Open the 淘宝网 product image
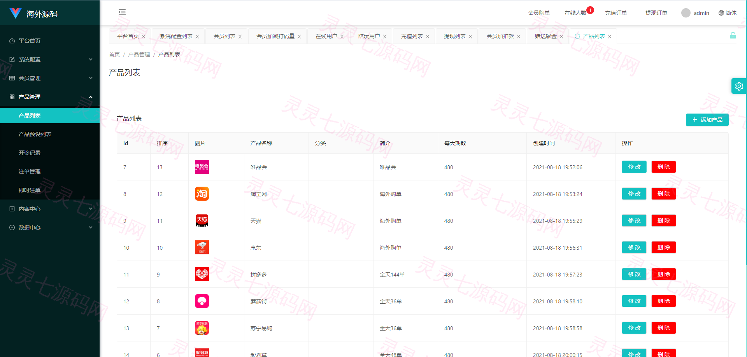Viewport: 747px width, 357px height. pos(202,194)
